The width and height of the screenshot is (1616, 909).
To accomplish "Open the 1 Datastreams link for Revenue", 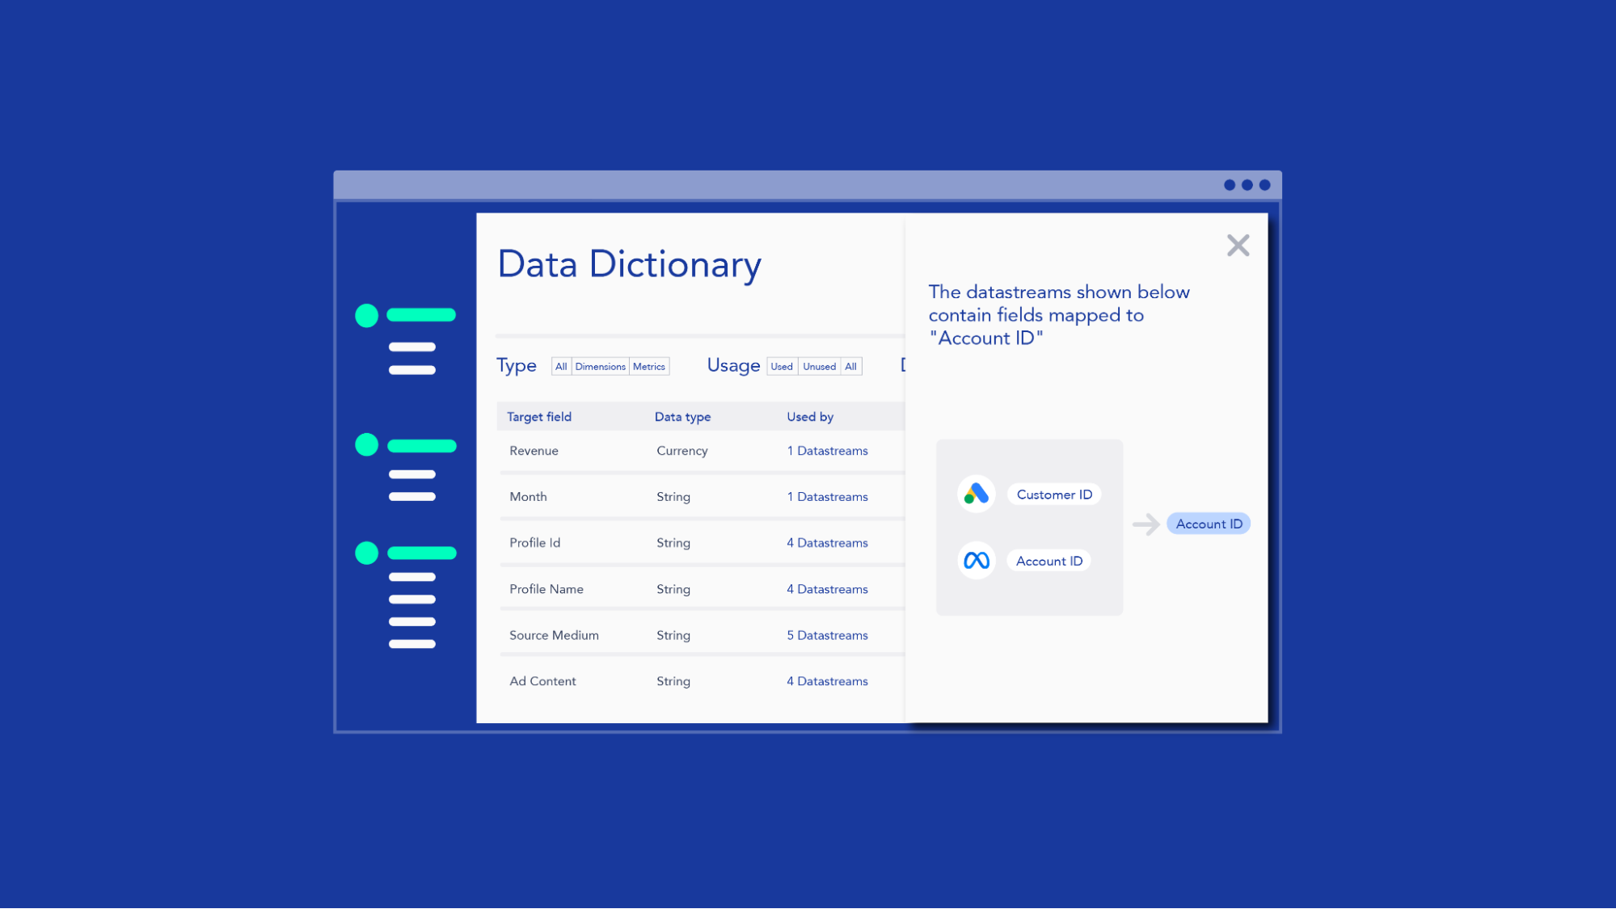I will pyautogui.click(x=827, y=451).
